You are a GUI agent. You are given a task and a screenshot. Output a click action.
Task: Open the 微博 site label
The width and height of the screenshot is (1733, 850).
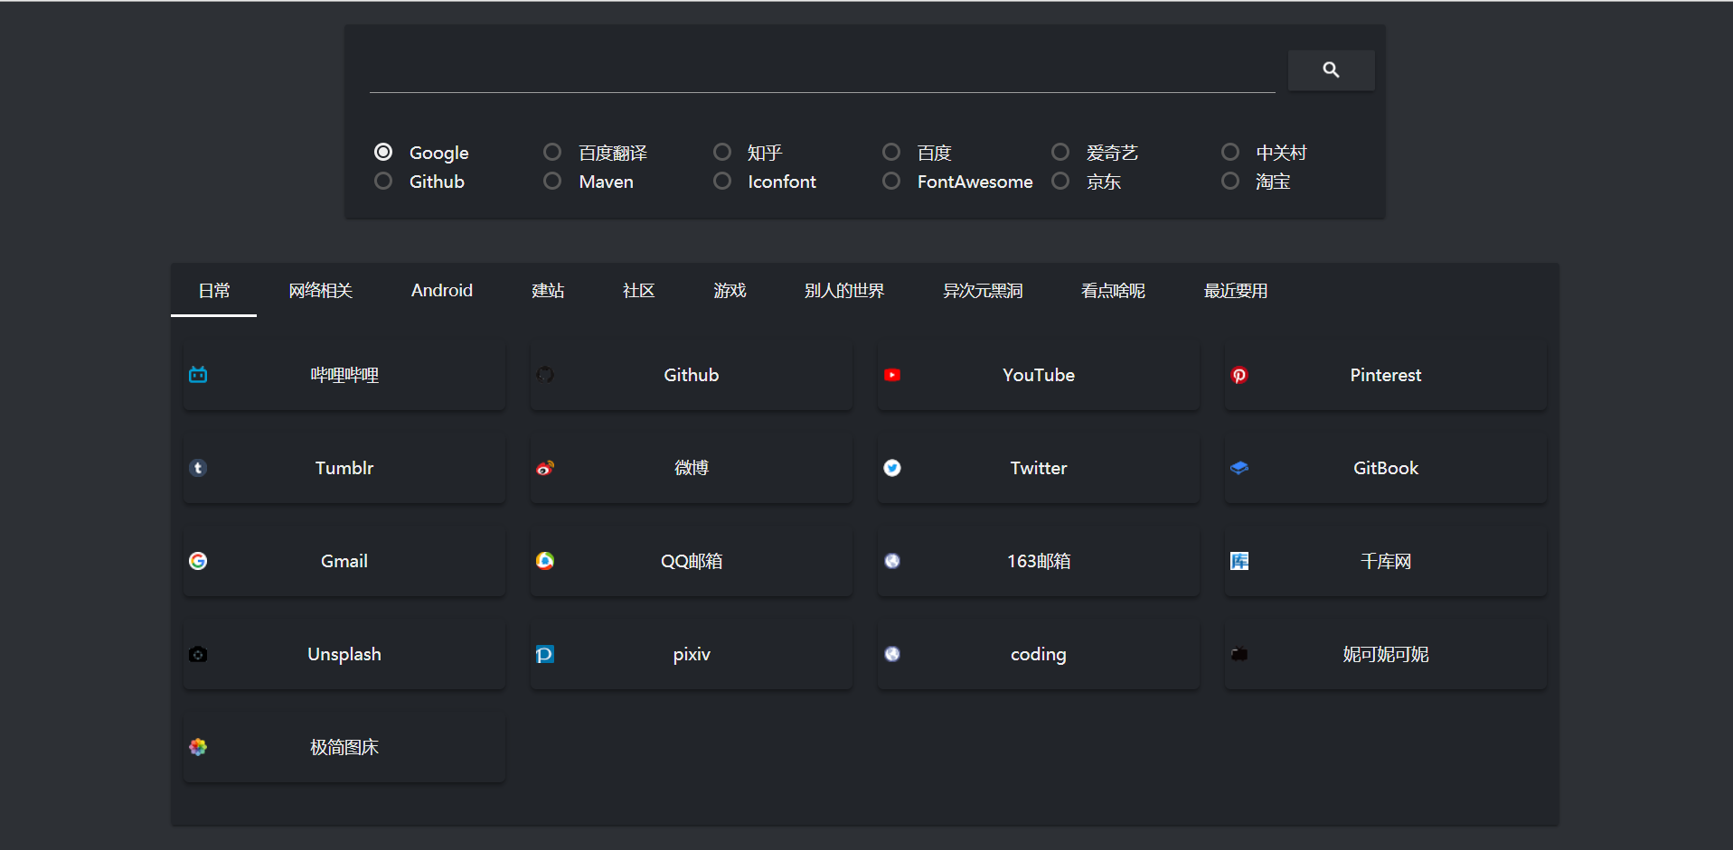pos(692,468)
